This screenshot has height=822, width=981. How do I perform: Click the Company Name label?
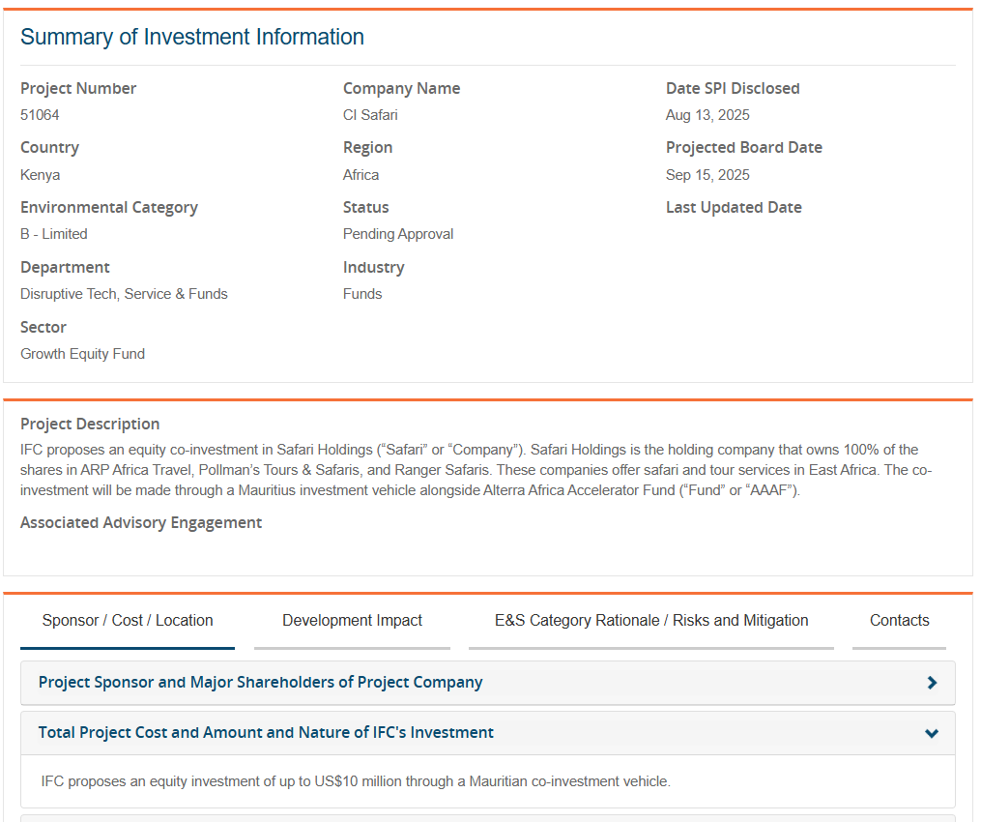click(402, 88)
